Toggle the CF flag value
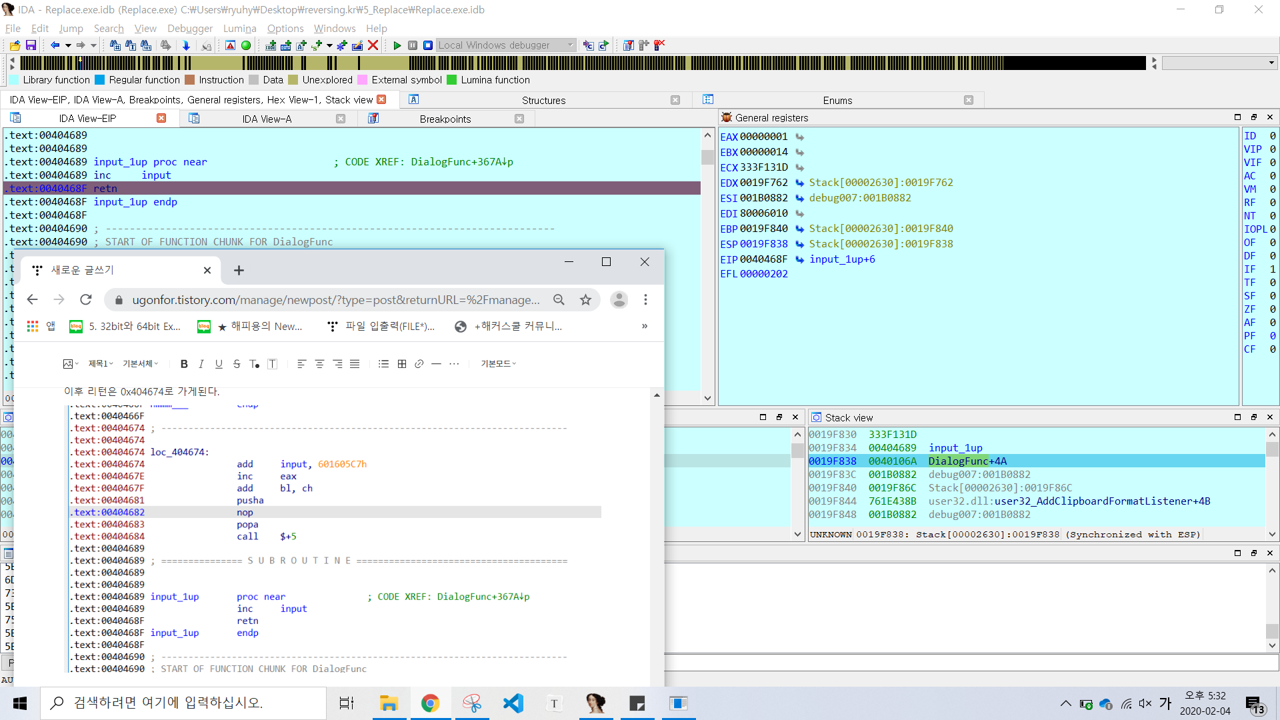 pos(1272,349)
